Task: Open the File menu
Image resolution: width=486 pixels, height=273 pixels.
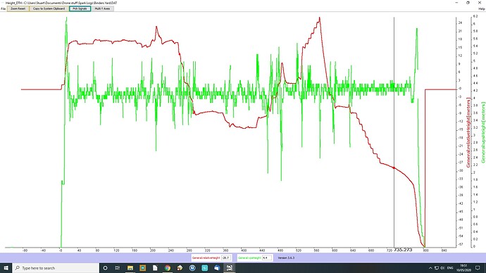Action: tap(3, 8)
